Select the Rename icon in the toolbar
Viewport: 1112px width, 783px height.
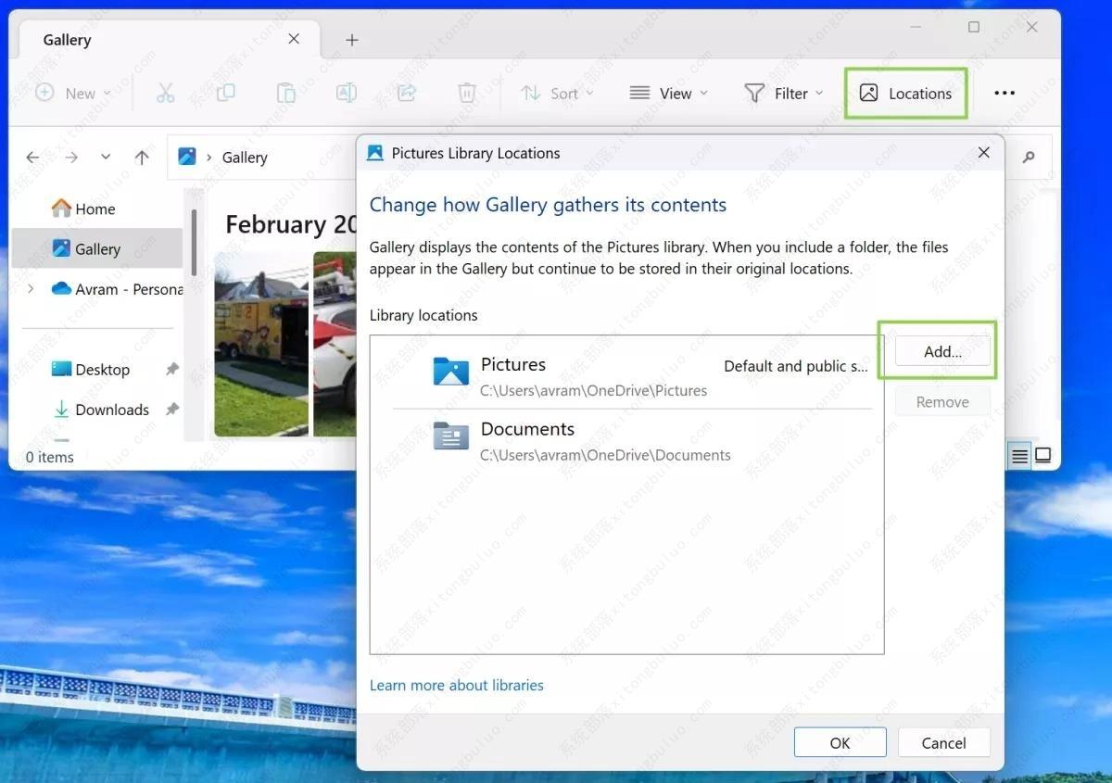click(346, 93)
